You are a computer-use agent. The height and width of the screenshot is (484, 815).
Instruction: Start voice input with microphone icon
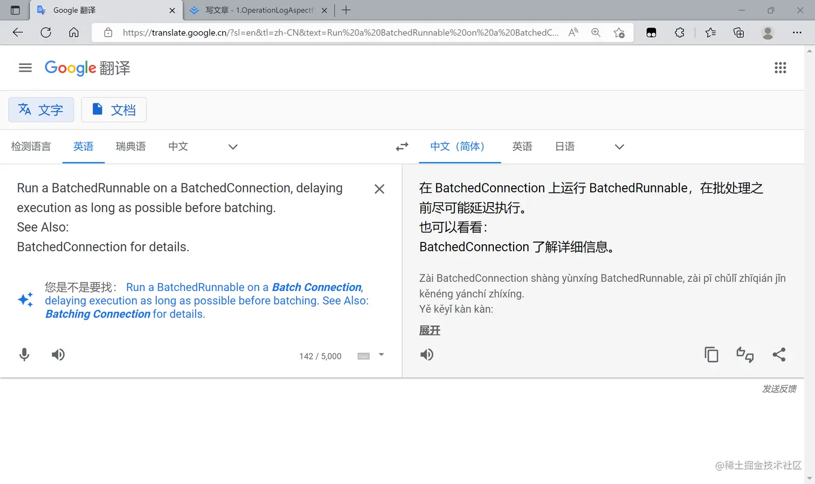(x=24, y=355)
